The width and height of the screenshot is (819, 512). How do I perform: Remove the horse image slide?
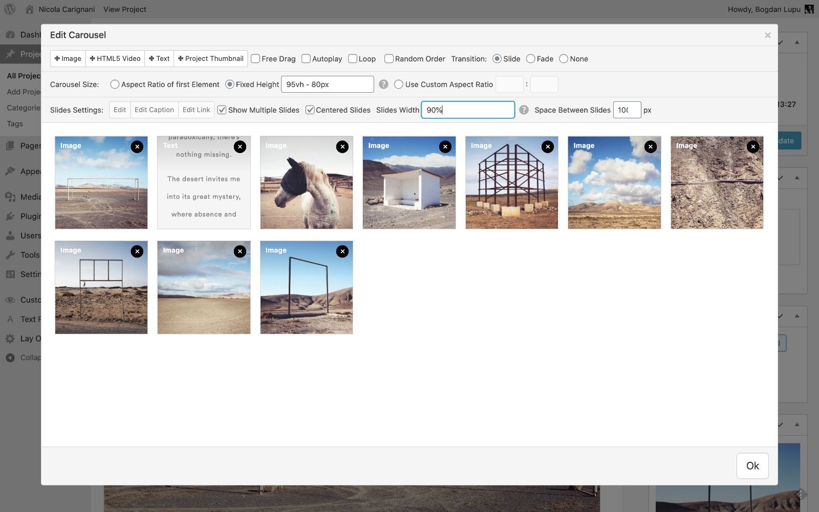pyautogui.click(x=342, y=147)
